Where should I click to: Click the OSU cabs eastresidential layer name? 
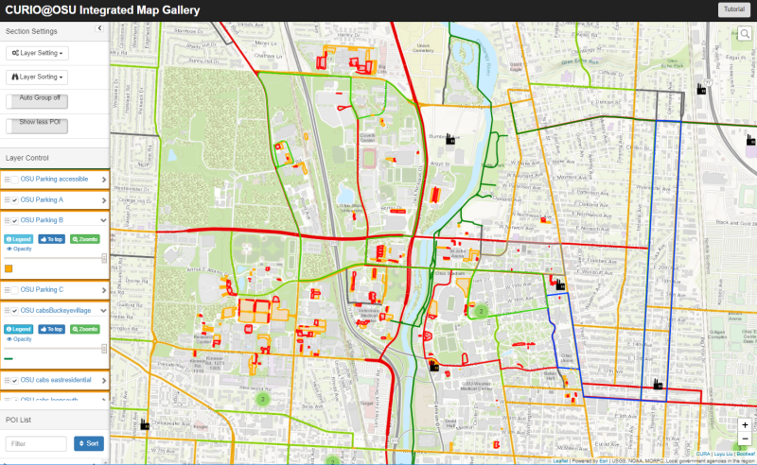click(x=56, y=380)
